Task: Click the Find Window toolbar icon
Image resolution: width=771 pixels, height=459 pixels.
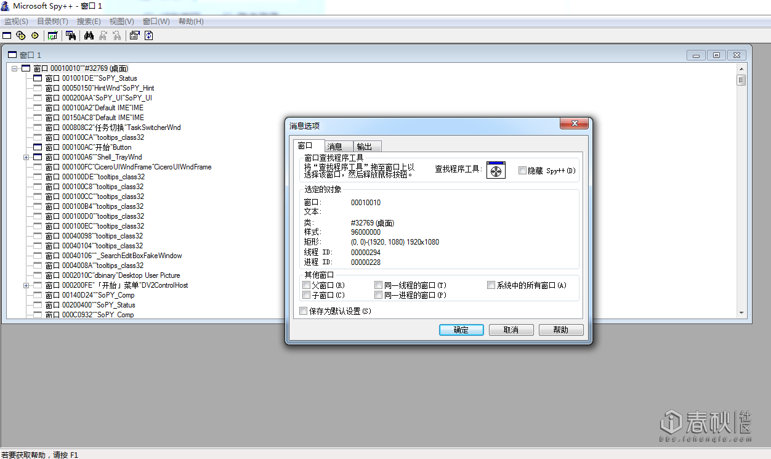Action: coord(71,36)
